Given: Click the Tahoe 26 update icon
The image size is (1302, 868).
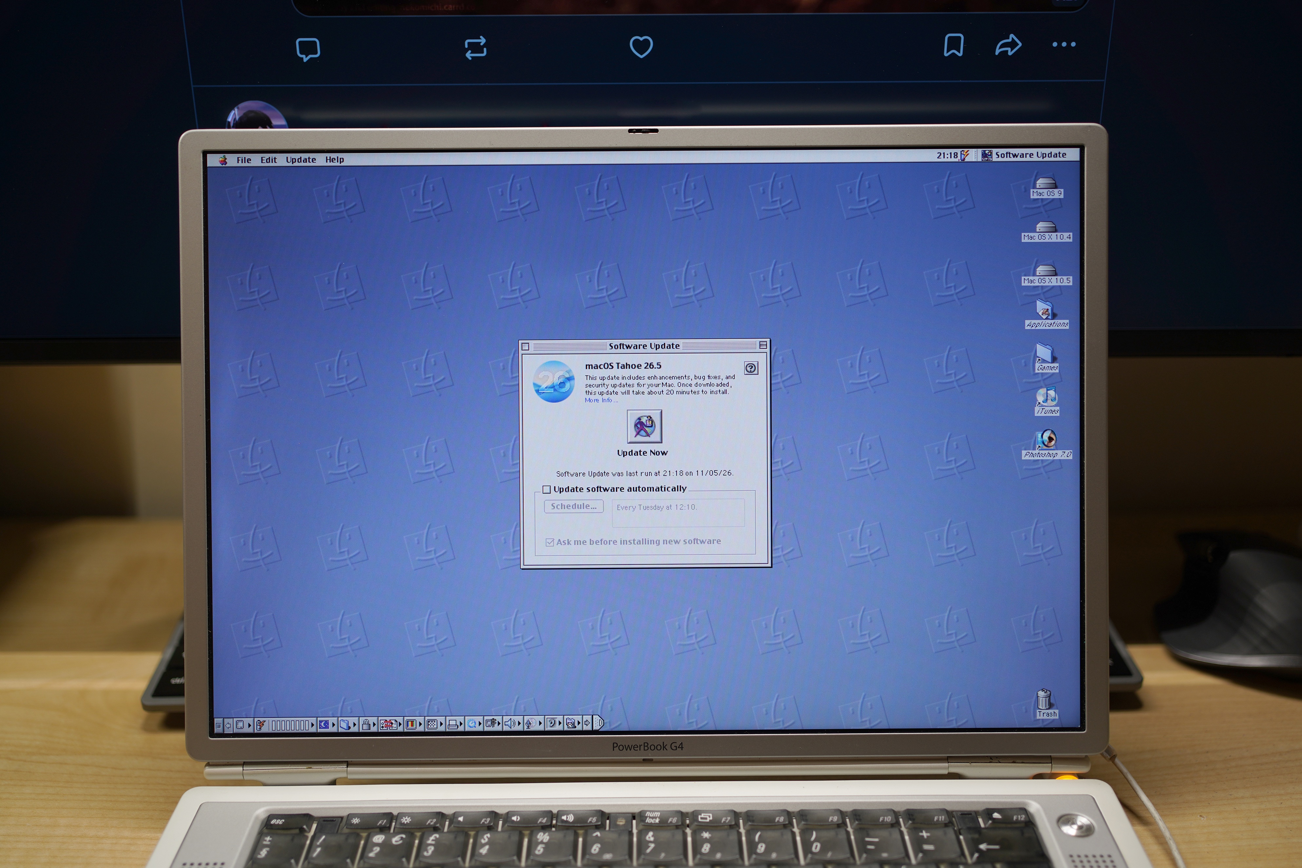Looking at the screenshot, I should [553, 381].
